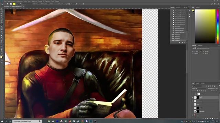This screenshot has width=220, height=123.
Task: Toggle lock image pixels brush icon
Action: click(199, 91)
